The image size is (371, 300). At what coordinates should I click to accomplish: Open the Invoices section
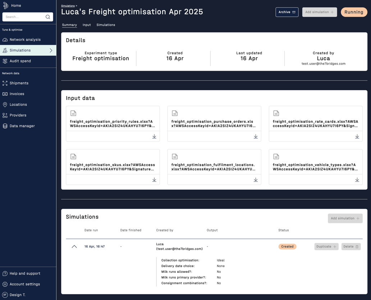pyautogui.click(x=18, y=94)
